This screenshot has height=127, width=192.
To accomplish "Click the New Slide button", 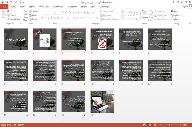I will (x=26, y=16).
